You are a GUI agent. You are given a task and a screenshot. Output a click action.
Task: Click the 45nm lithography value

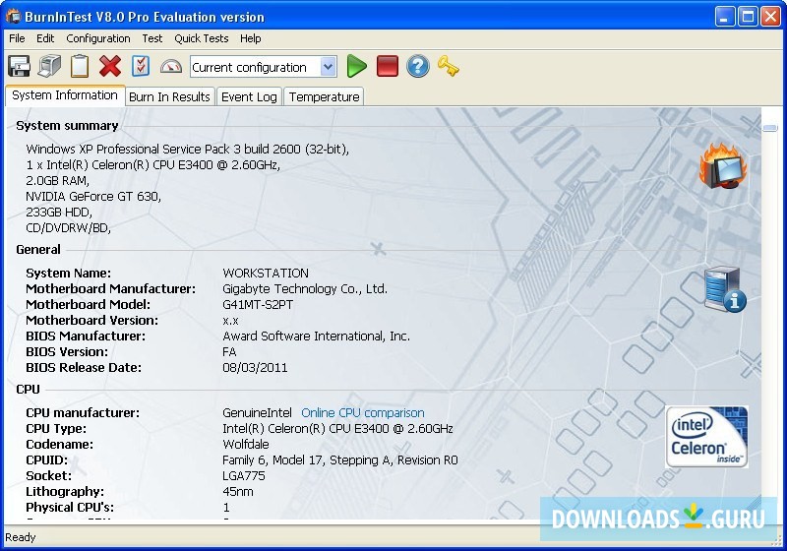tap(238, 492)
